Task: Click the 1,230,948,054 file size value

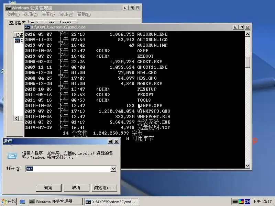Action: [117, 111]
